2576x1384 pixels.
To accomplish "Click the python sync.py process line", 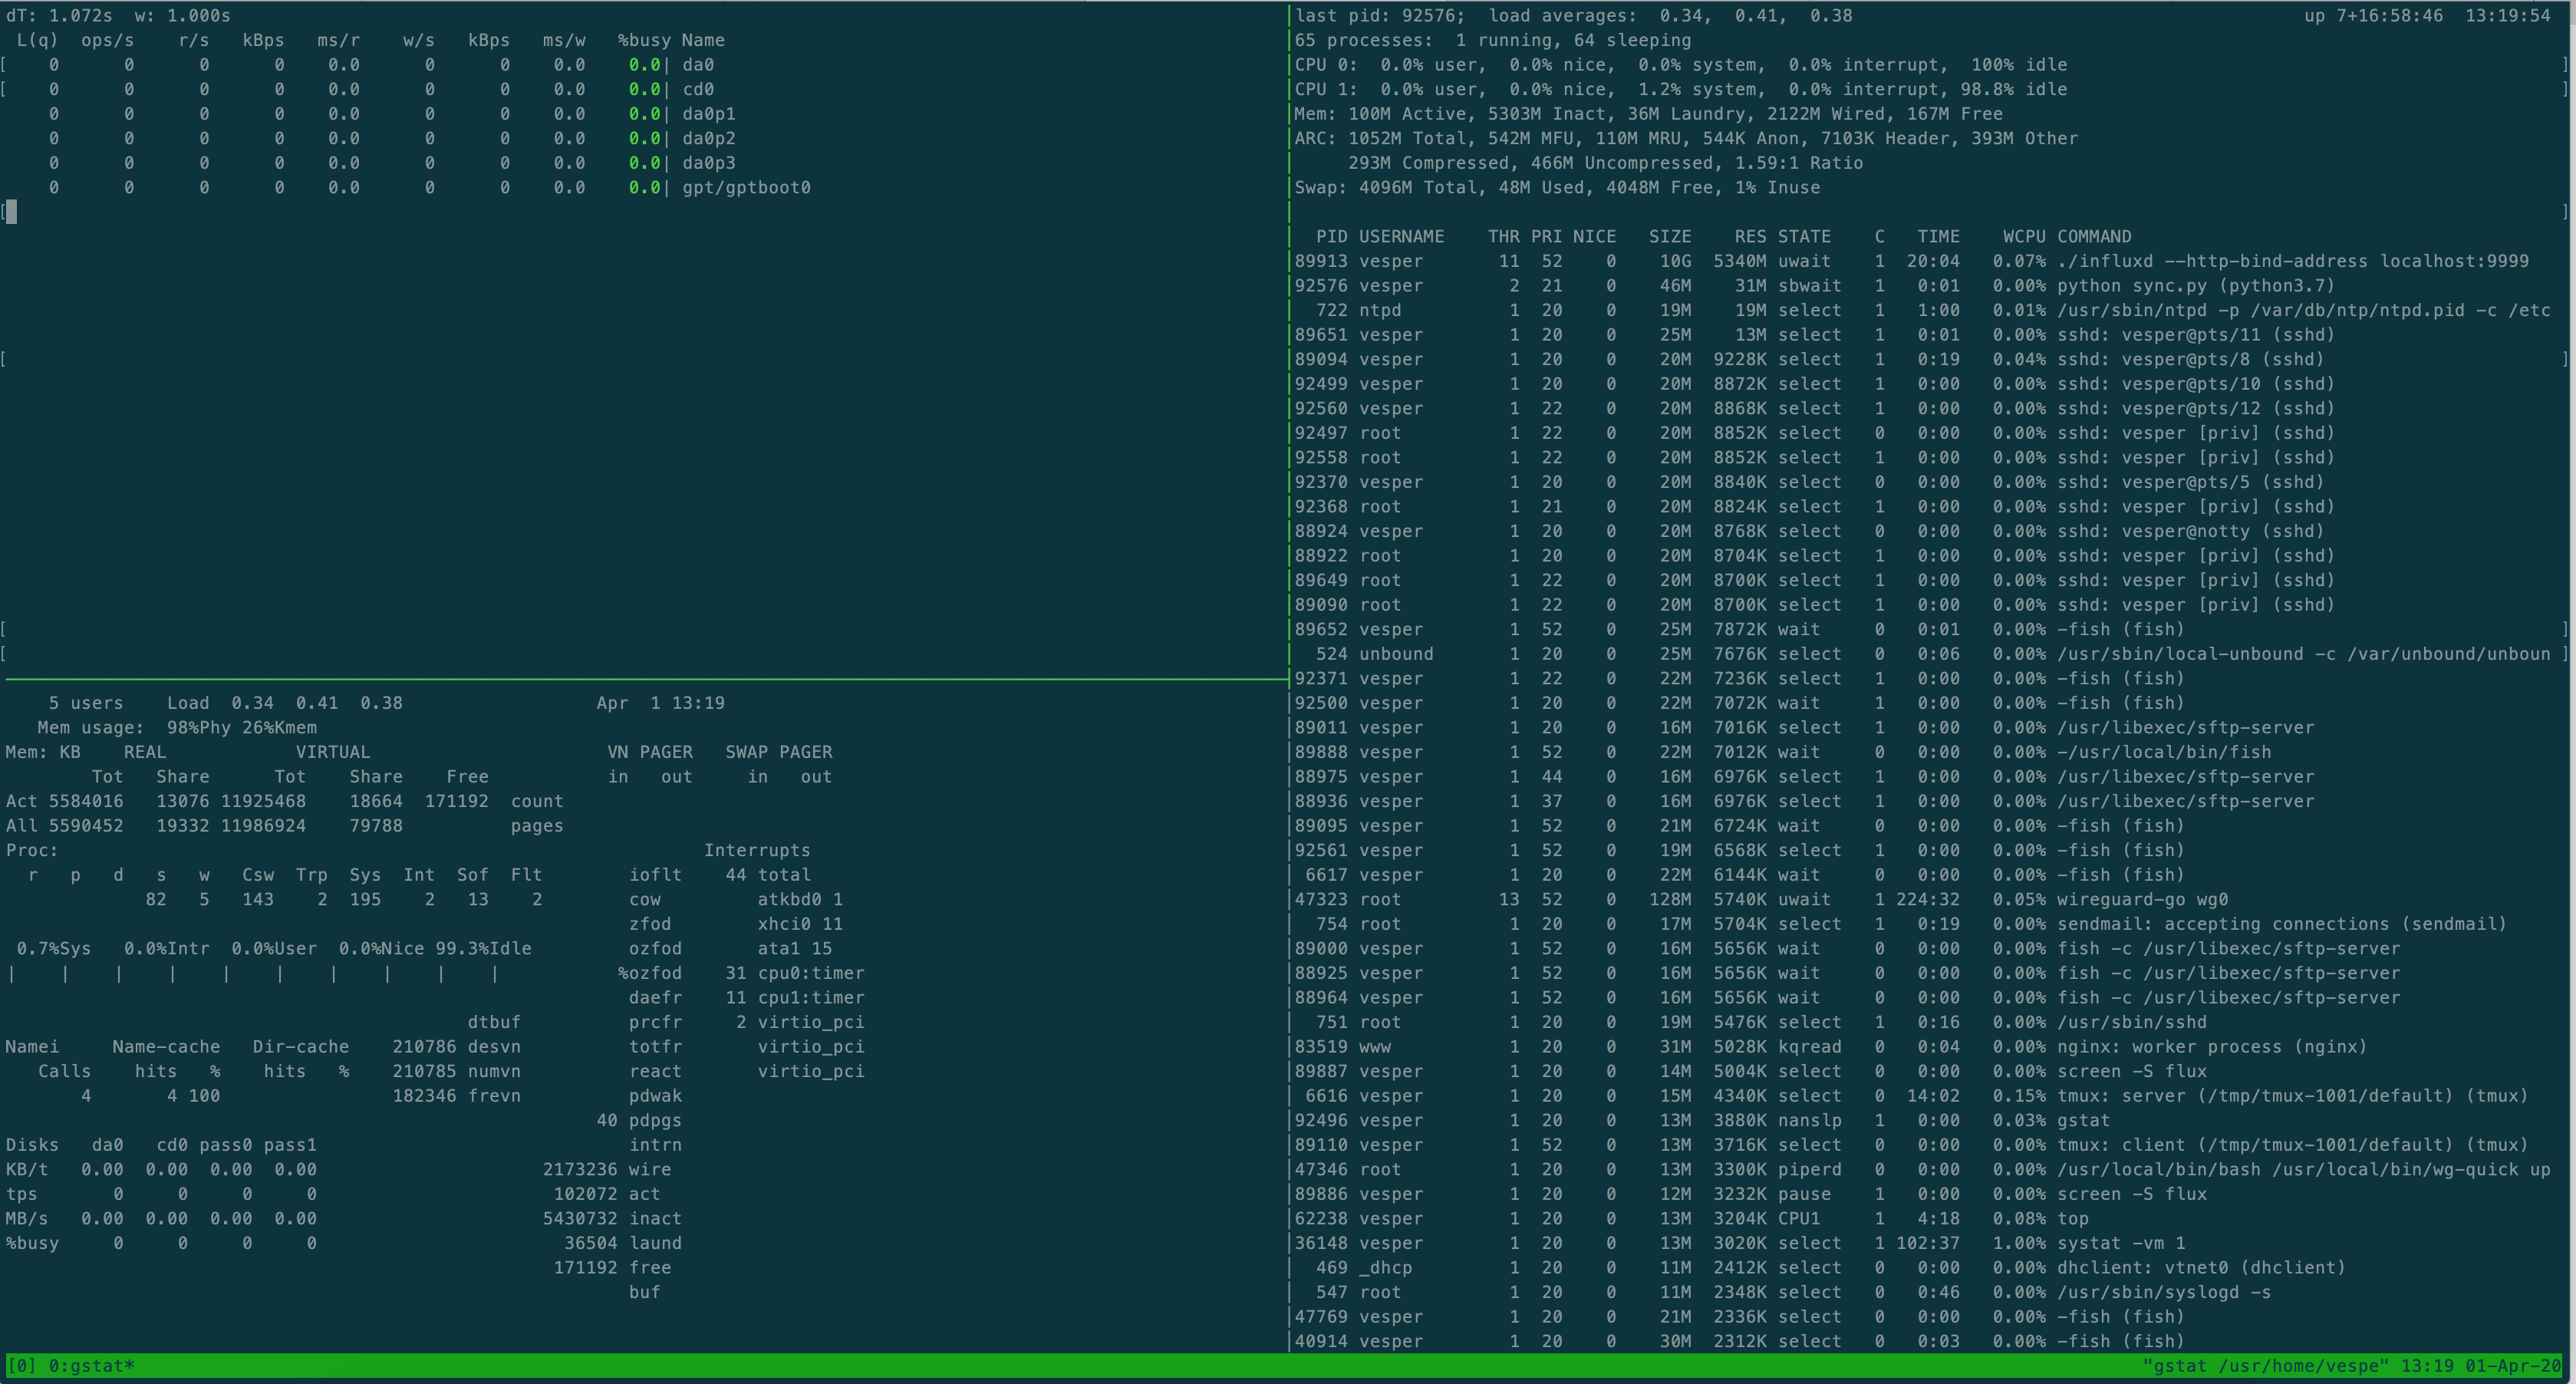I will (2130, 286).
